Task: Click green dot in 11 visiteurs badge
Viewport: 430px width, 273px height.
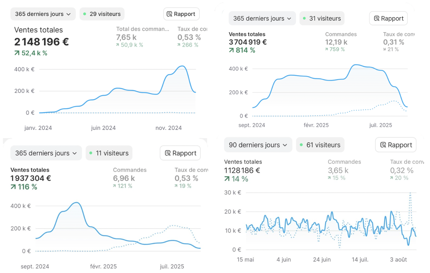Action: pos(91,153)
